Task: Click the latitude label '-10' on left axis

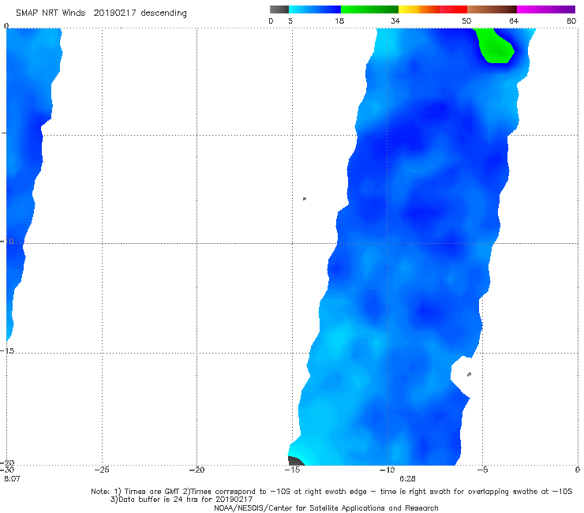Action: pos(7,241)
